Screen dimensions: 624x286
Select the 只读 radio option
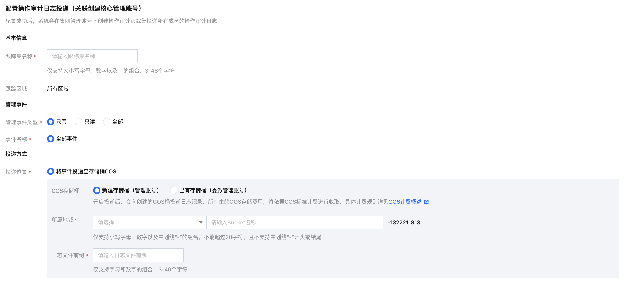(79, 122)
